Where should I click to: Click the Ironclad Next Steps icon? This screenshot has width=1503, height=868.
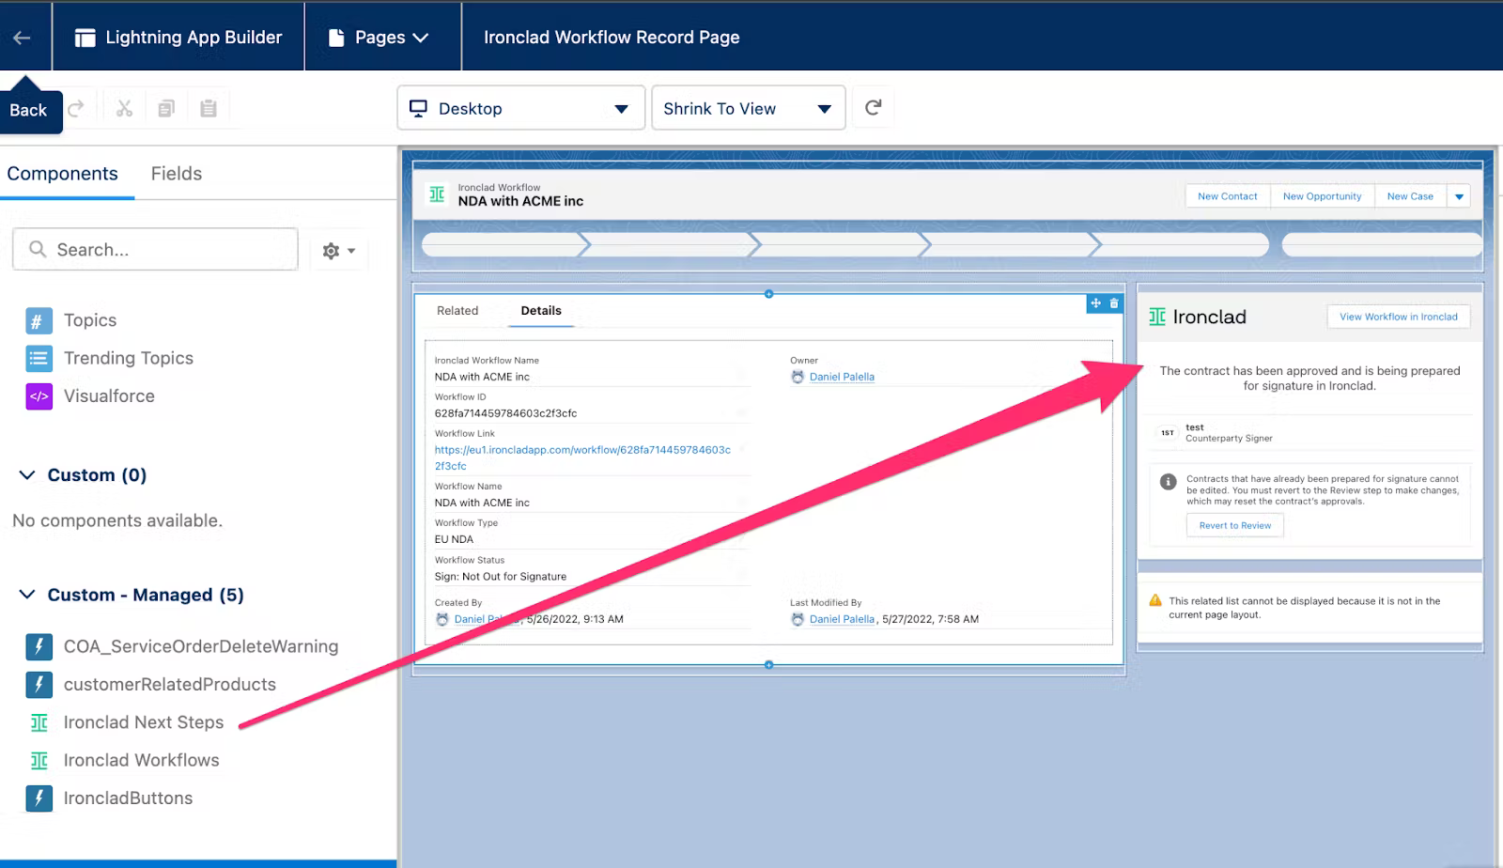tap(39, 722)
